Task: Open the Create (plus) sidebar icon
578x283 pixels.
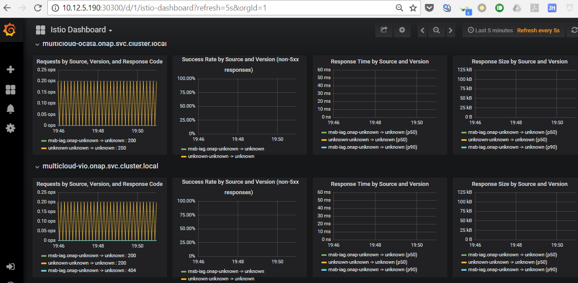Action: (11, 69)
